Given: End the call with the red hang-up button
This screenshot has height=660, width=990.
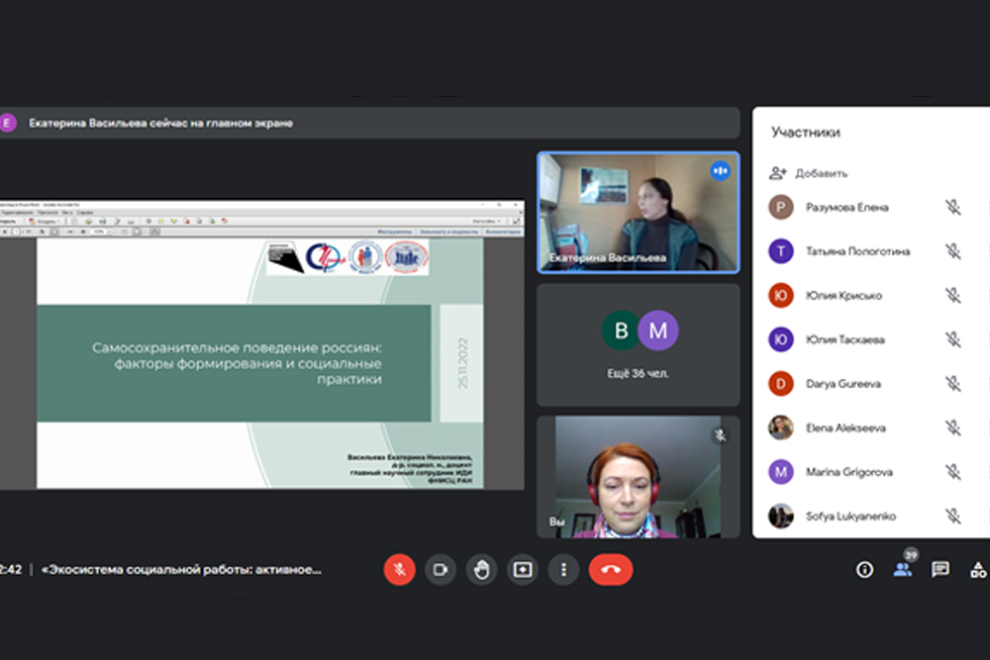Looking at the screenshot, I should 610,570.
